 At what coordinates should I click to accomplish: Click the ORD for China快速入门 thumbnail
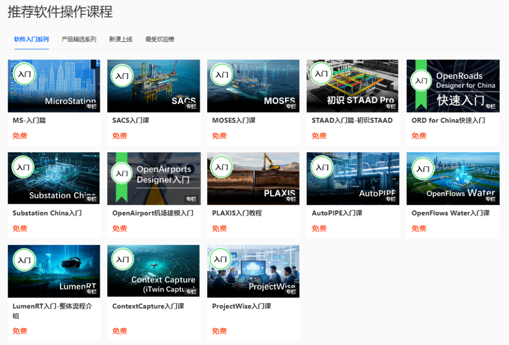pos(453,86)
